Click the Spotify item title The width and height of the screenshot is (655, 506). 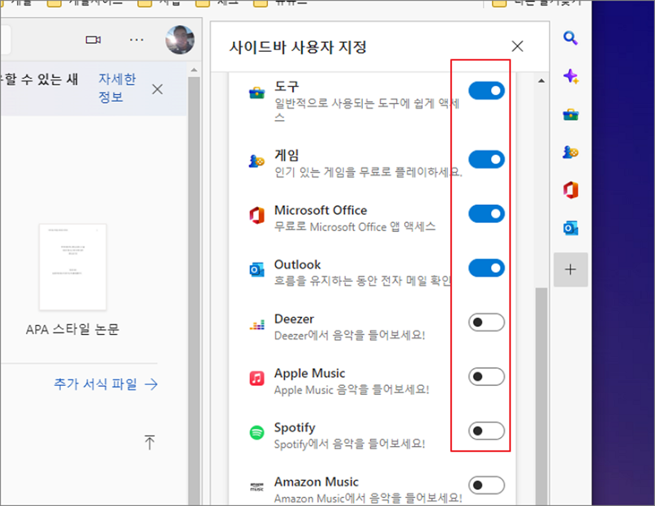[294, 428]
